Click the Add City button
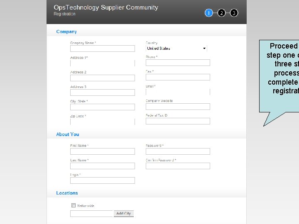Screen dimensions: 299x224 tap(124, 214)
